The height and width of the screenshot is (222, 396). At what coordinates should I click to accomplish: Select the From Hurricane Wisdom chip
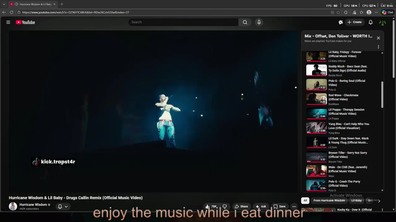click(329, 200)
